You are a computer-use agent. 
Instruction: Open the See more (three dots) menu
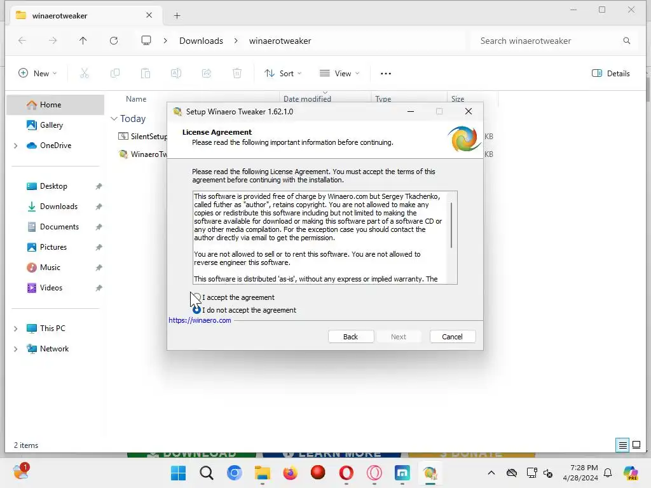pyautogui.click(x=386, y=74)
